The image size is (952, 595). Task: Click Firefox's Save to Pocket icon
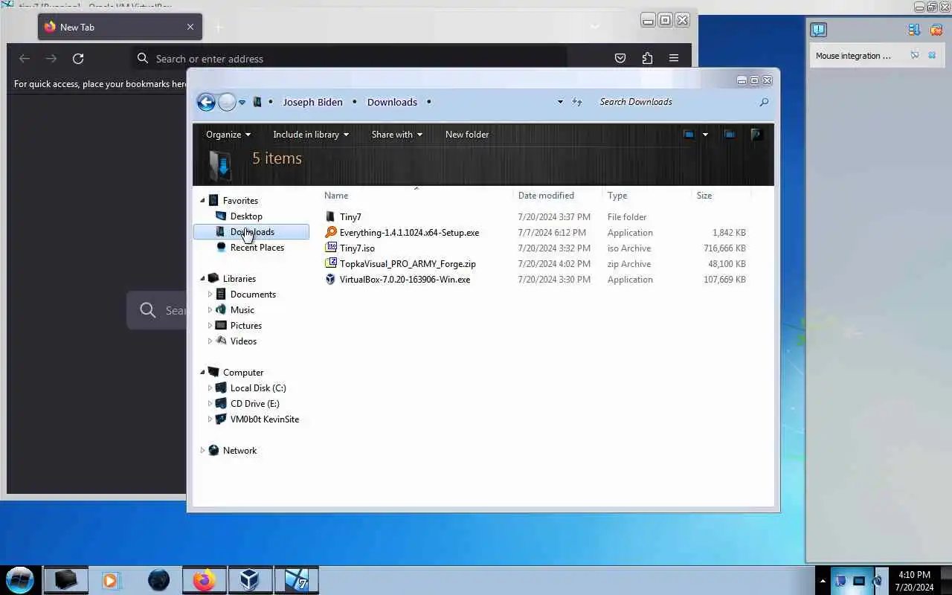(x=620, y=58)
